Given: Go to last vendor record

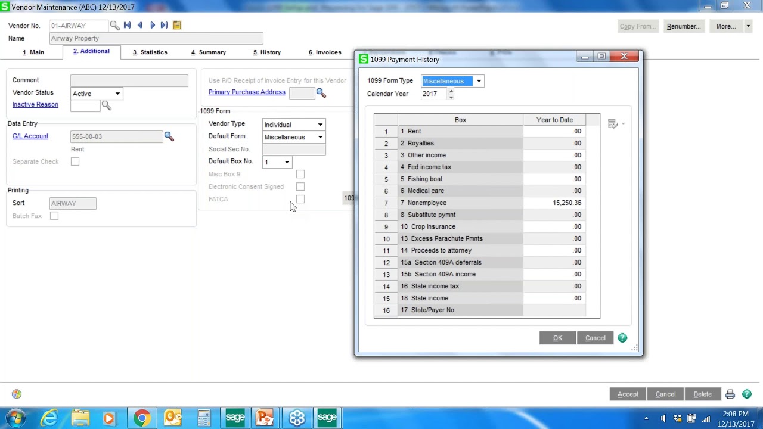Looking at the screenshot, I should (x=164, y=25).
